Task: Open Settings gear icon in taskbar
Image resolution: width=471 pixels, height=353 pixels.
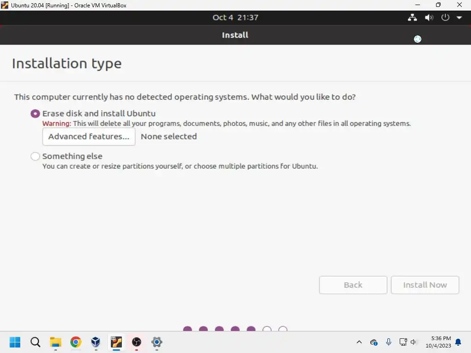Action: tap(156, 342)
